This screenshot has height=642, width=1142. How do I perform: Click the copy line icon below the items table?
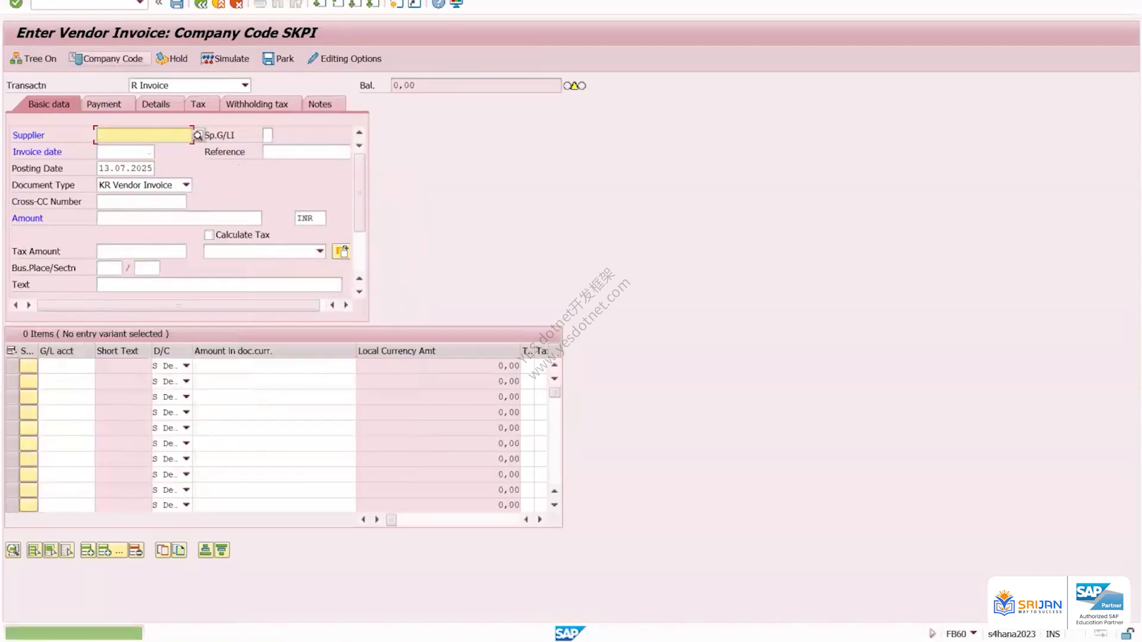[x=162, y=550]
